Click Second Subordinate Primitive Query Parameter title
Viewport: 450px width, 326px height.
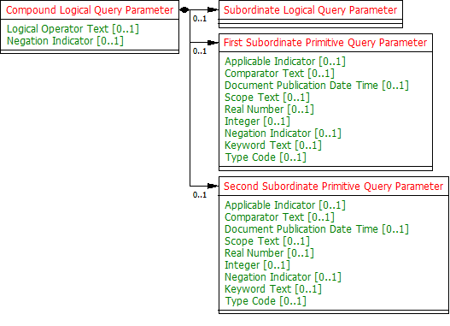(x=334, y=187)
